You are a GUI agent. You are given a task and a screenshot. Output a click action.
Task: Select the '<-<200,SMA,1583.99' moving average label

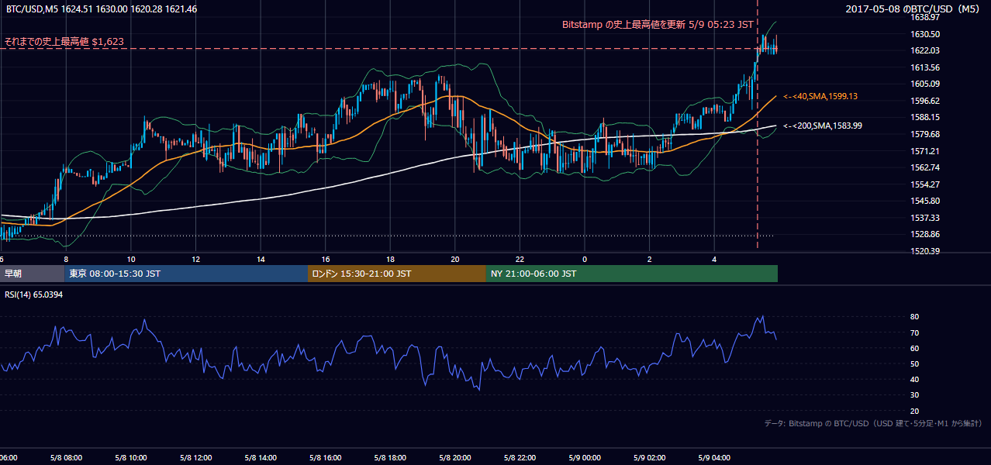pos(823,126)
